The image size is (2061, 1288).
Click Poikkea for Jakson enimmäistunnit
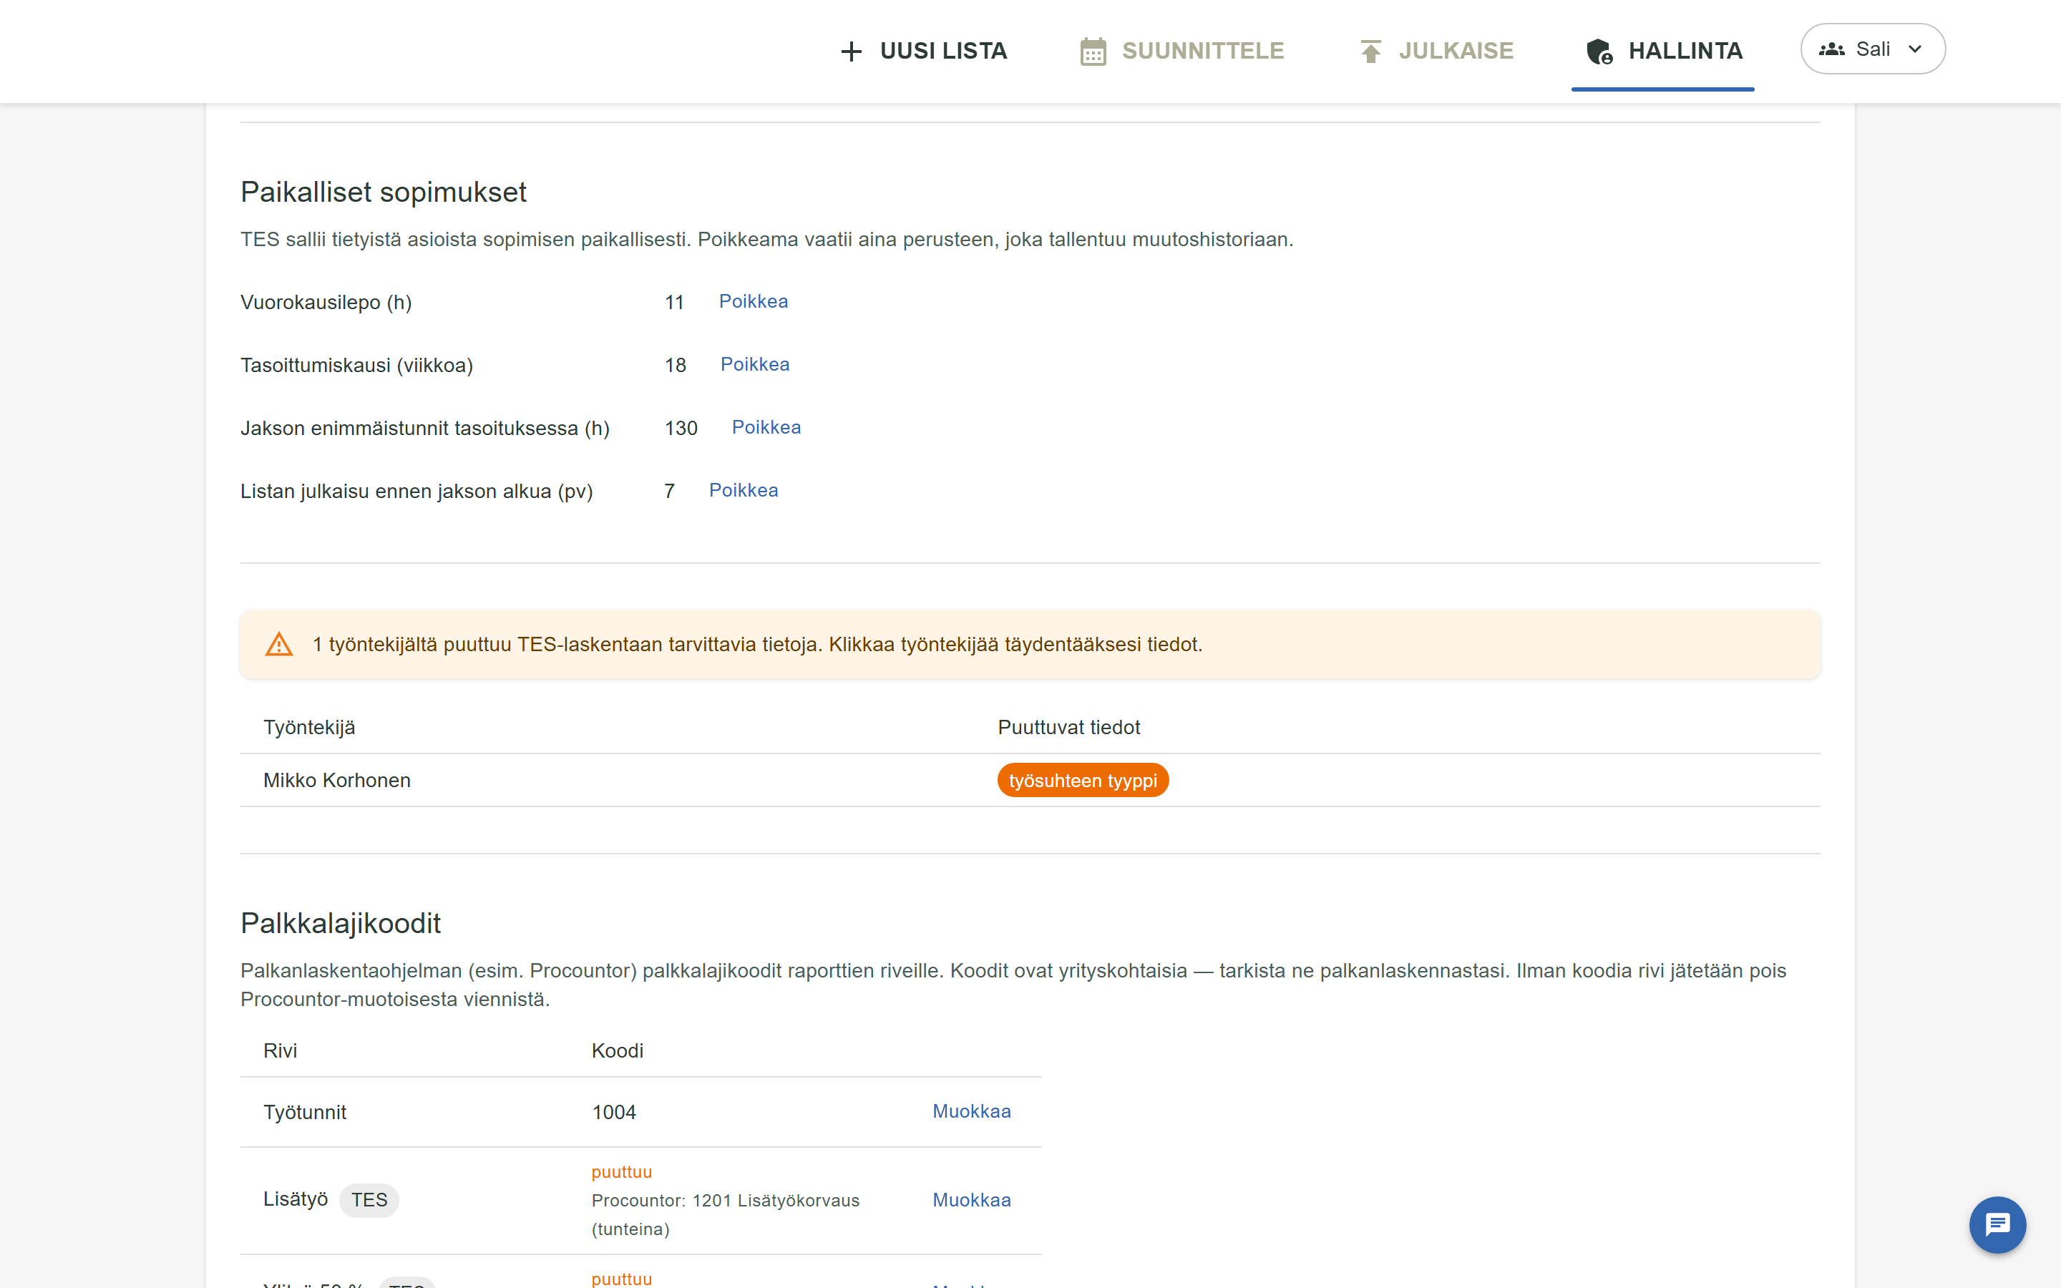click(x=766, y=428)
